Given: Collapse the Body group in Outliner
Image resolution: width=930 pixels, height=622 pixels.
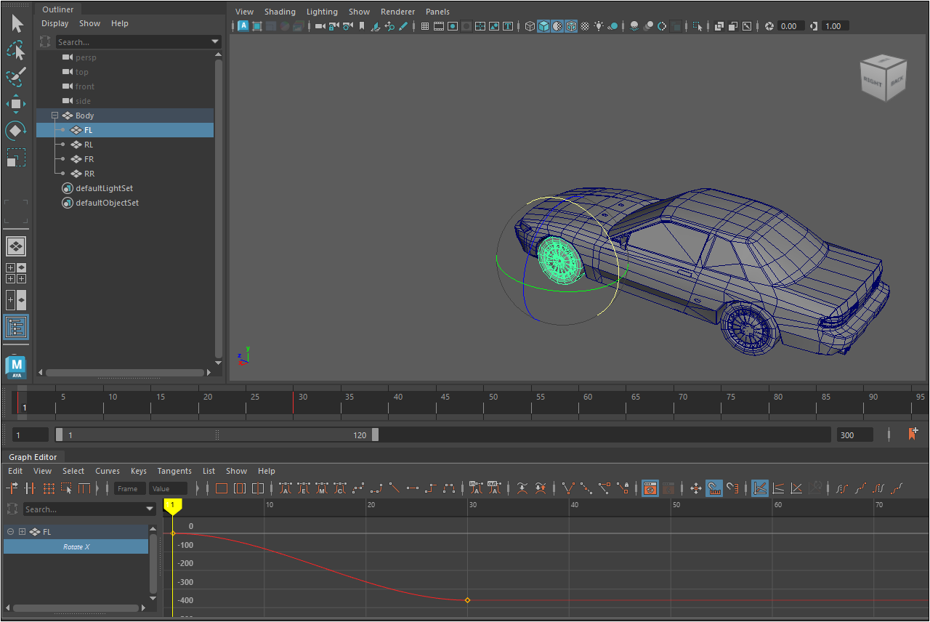Looking at the screenshot, I should click(54, 116).
